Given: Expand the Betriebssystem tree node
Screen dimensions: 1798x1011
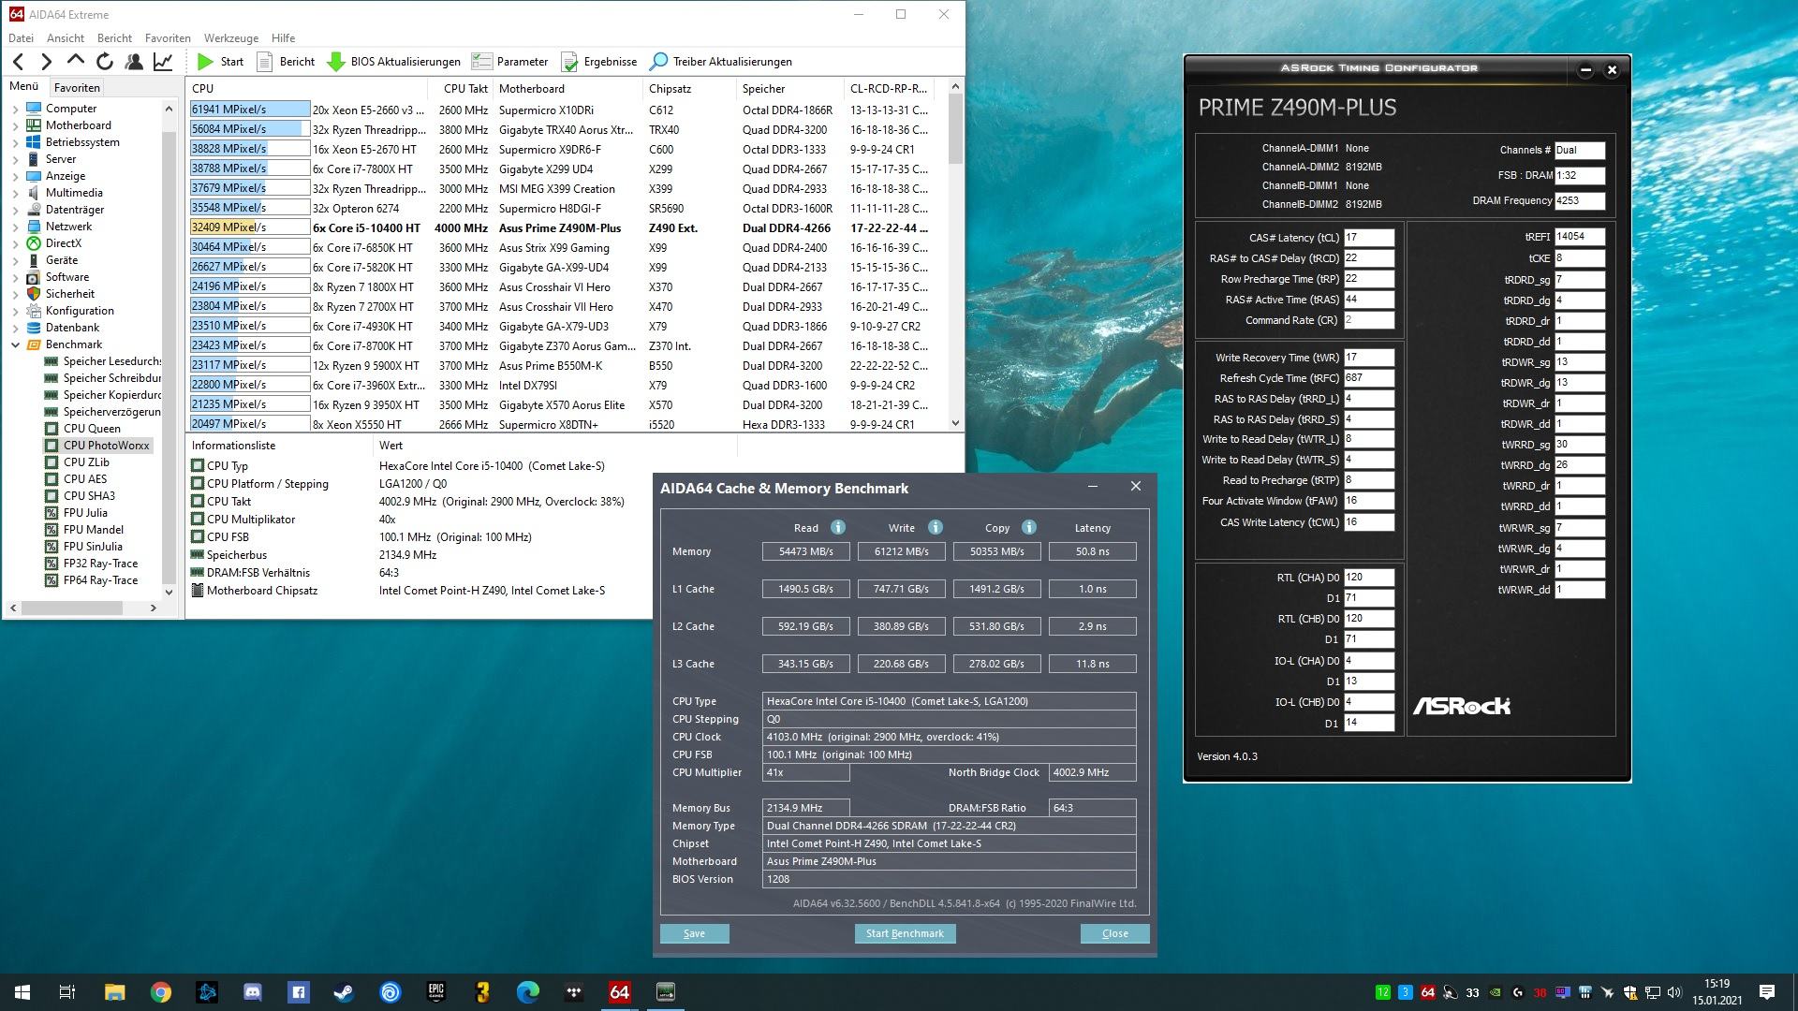Looking at the screenshot, I should [x=15, y=142].
